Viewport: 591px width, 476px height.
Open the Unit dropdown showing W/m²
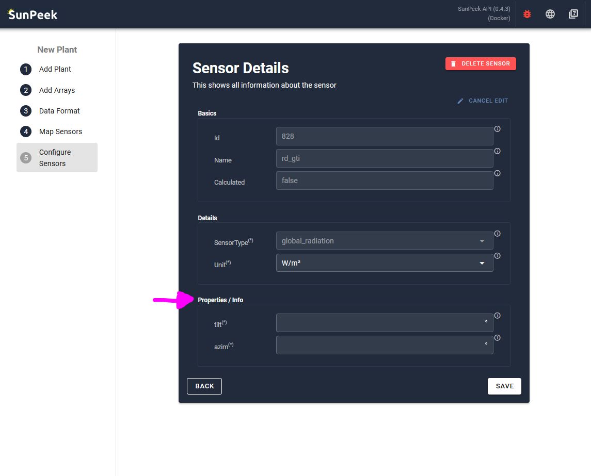(385, 263)
